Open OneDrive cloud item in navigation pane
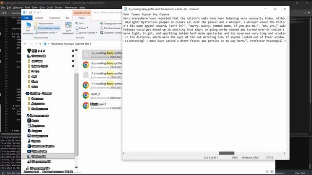Image resolution: width=312 pixels, height=175 pixels. click(x=39, y=93)
